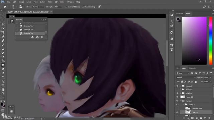
Task: Create a new layer group
Action: pyautogui.click(x=201, y=118)
